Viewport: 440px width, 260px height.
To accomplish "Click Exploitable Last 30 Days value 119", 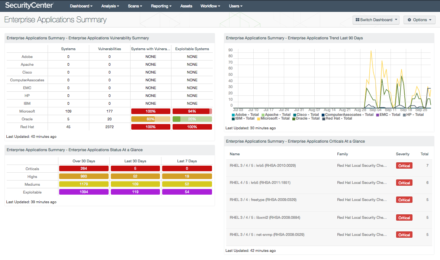I will [135, 192].
